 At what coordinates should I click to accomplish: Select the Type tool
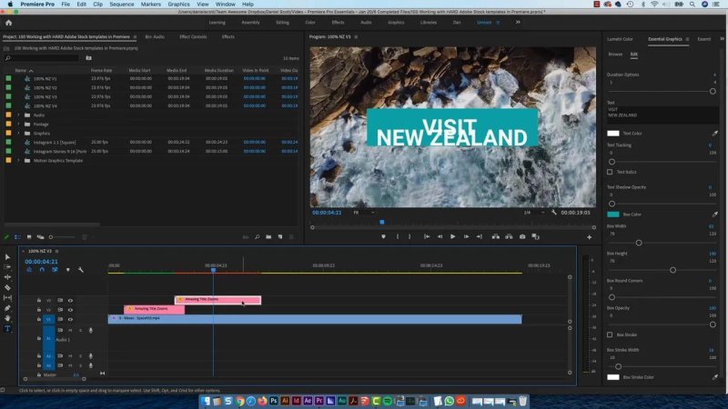[7, 328]
